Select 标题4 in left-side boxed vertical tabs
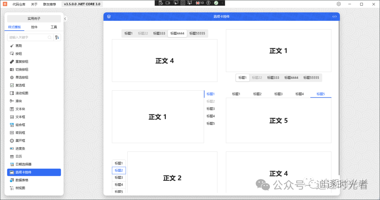The width and height of the screenshot is (380, 200). (x=119, y=185)
